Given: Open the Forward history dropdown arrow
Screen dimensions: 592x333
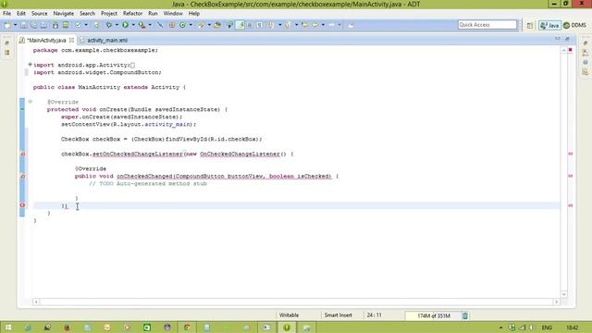Looking at the screenshot, I should tap(339, 25).
